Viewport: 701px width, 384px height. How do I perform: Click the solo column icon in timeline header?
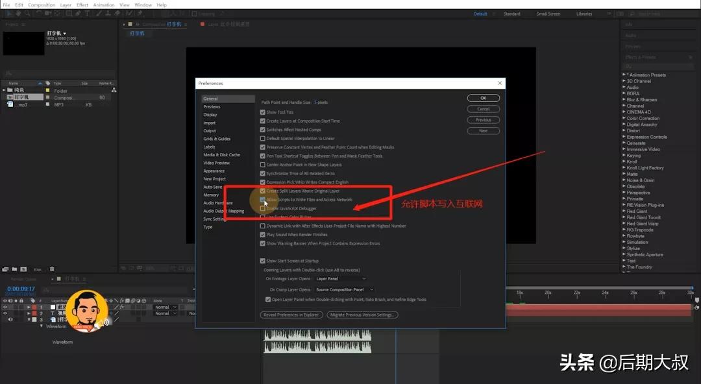16,301
